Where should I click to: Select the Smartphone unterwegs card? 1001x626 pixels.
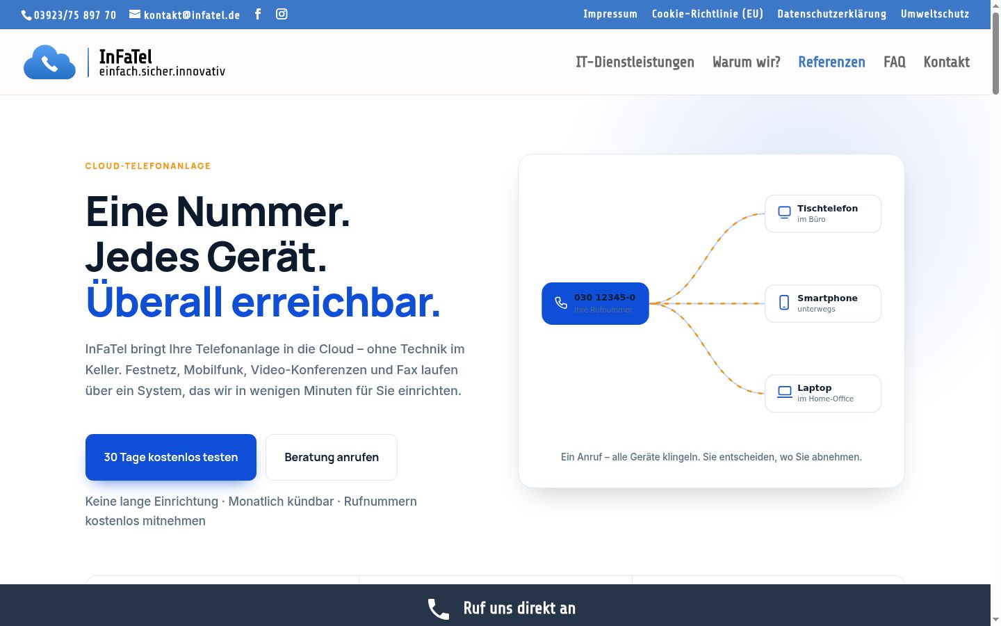pyautogui.click(x=823, y=303)
